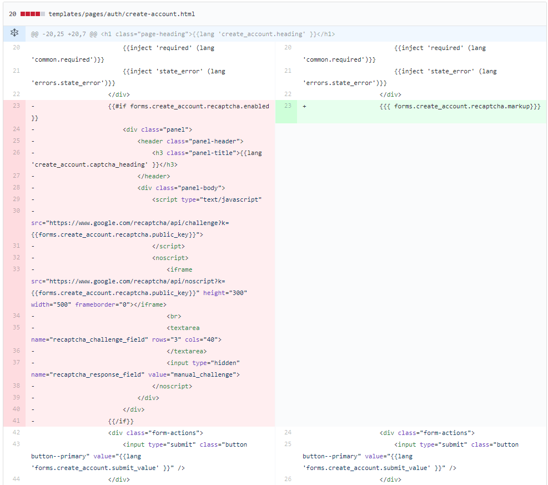Viewport: 548px width, 485px height.
Task: Select left line number 29
Action: click(17, 199)
